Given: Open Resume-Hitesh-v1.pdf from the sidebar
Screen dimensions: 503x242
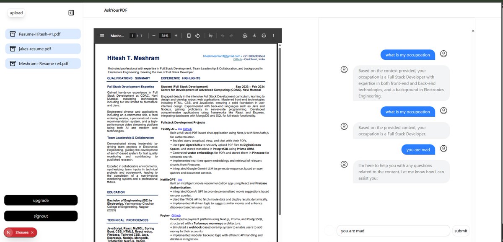Looking at the screenshot, I should tap(43, 34).
